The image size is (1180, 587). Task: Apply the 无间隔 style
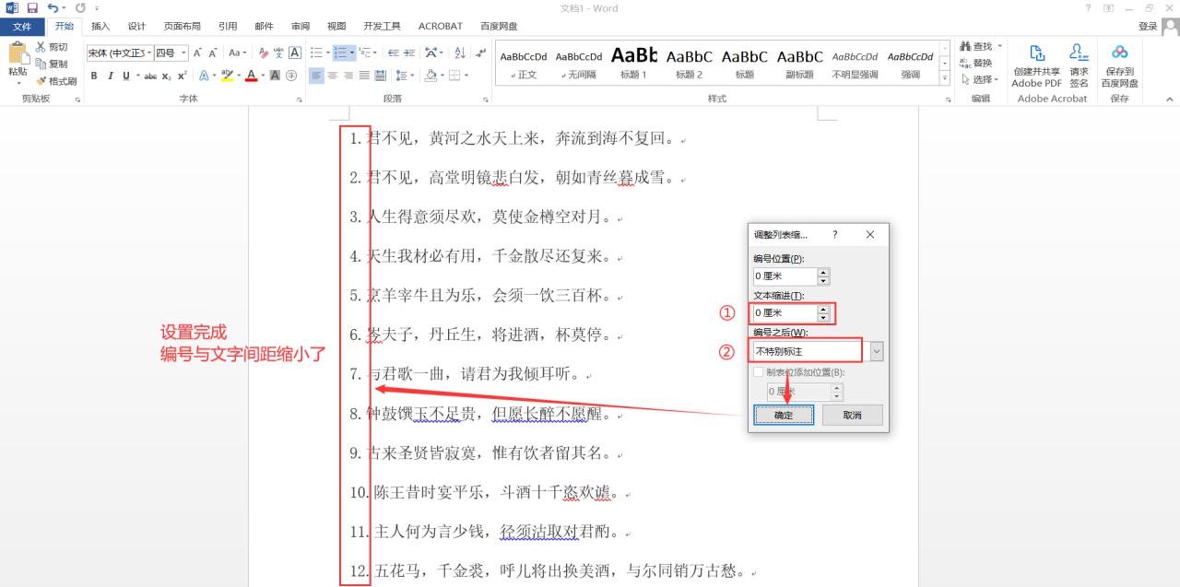pyautogui.click(x=579, y=63)
